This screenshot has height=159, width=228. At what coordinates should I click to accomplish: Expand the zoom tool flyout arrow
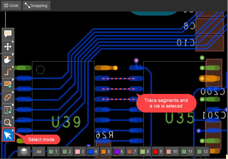(13, 118)
